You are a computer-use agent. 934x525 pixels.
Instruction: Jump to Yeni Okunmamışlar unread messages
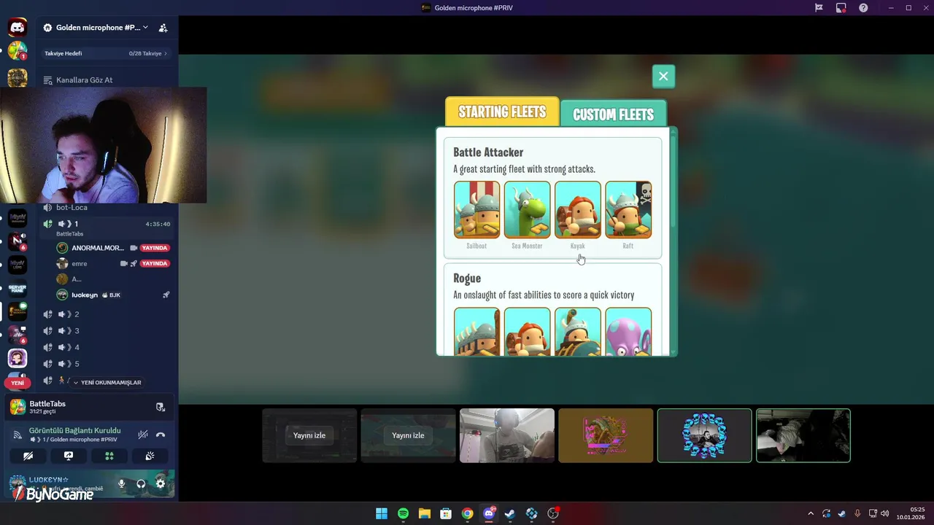point(107,382)
